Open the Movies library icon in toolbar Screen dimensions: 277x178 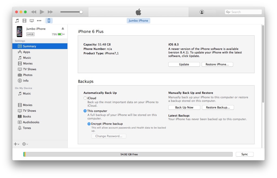(25, 21)
